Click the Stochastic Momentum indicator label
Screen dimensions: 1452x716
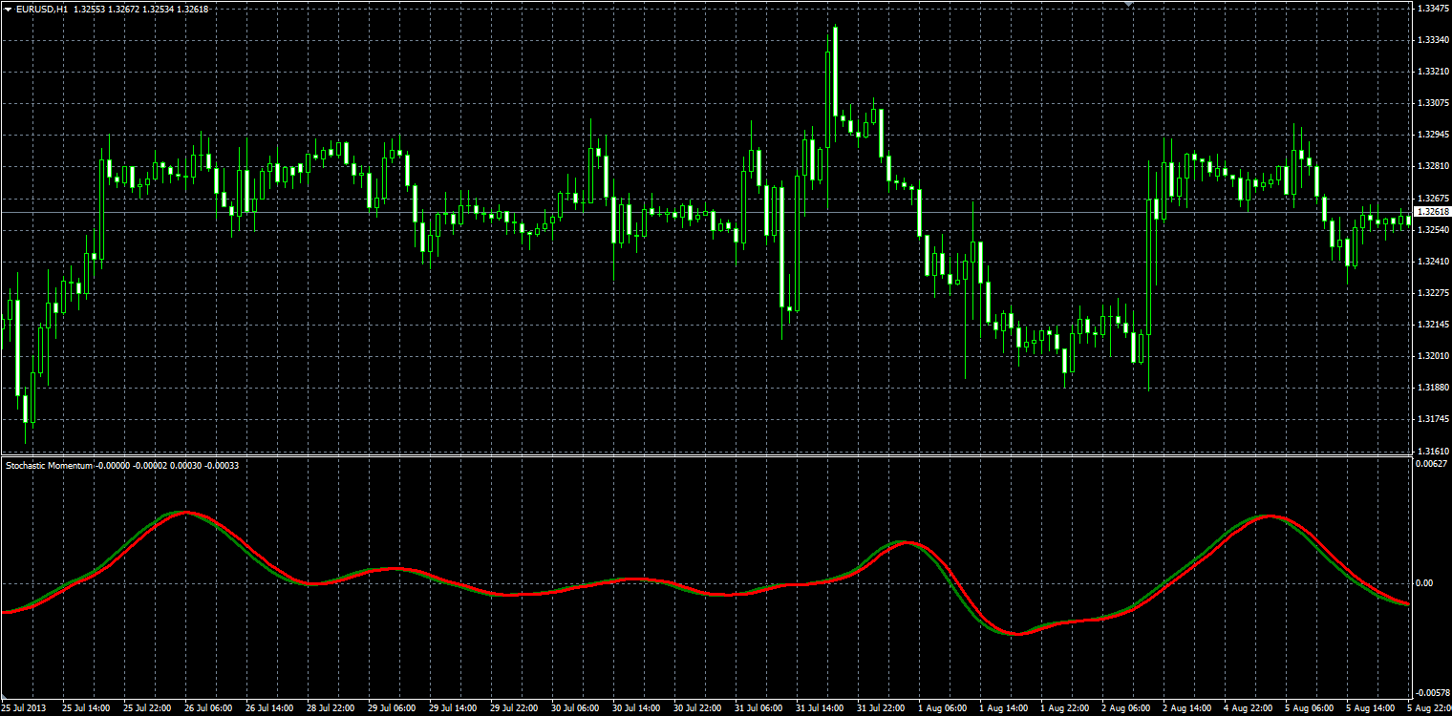50,465
